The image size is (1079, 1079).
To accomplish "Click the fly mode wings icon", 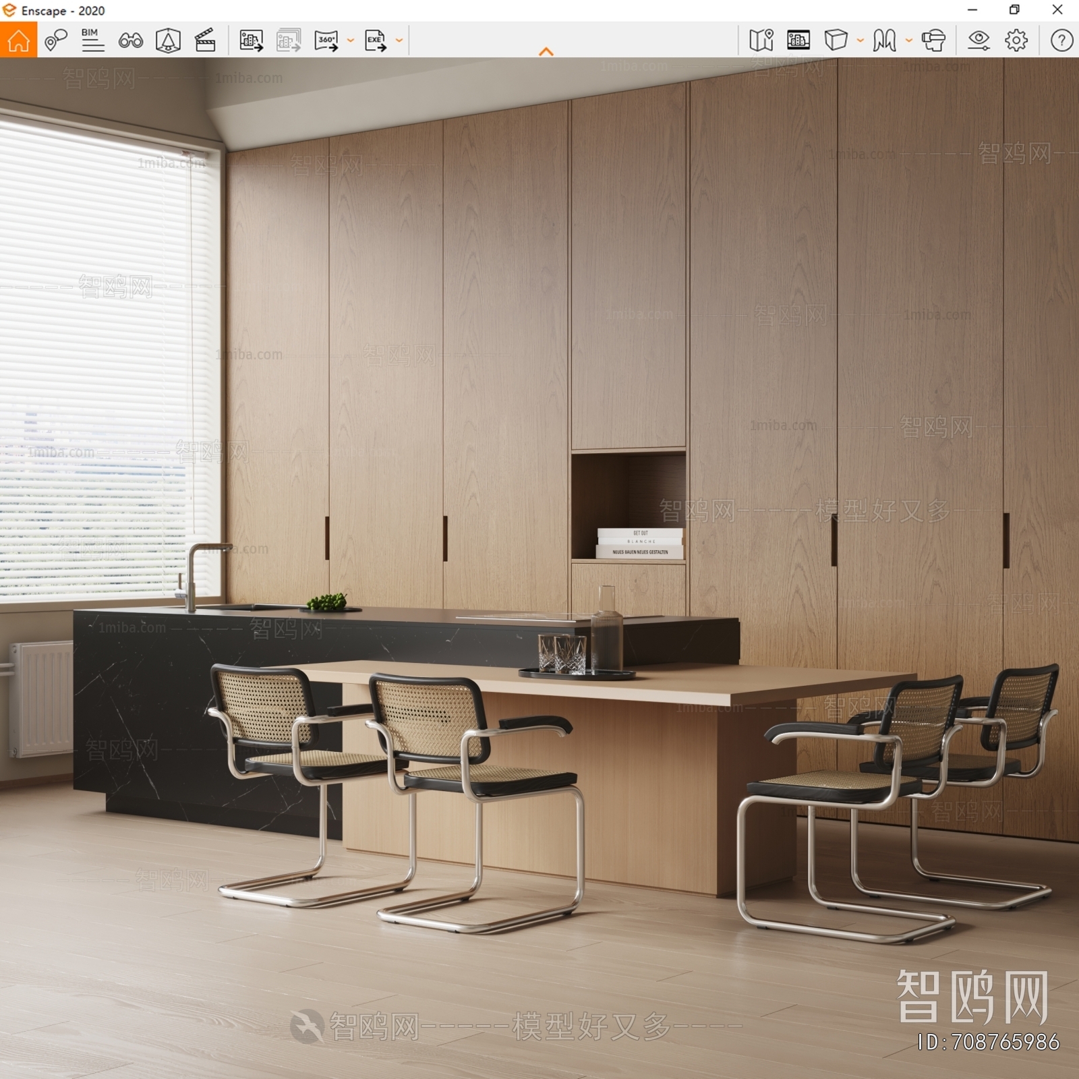I will click(884, 40).
